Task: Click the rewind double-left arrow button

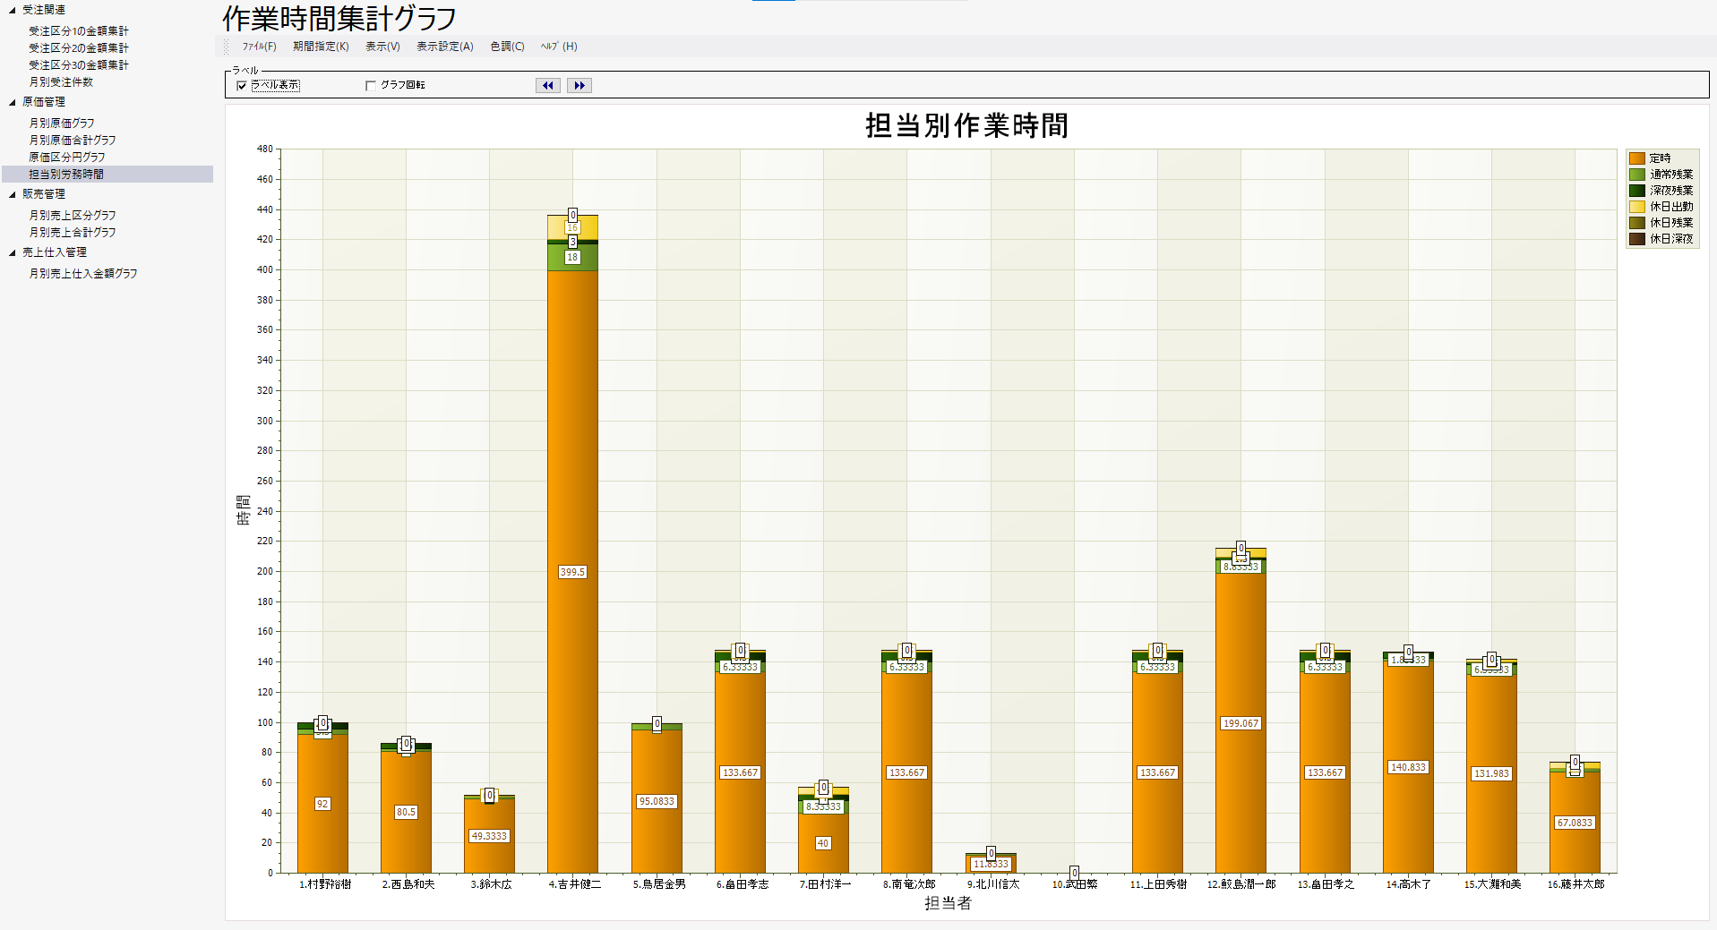Action: pyautogui.click(x=547, y=86)
